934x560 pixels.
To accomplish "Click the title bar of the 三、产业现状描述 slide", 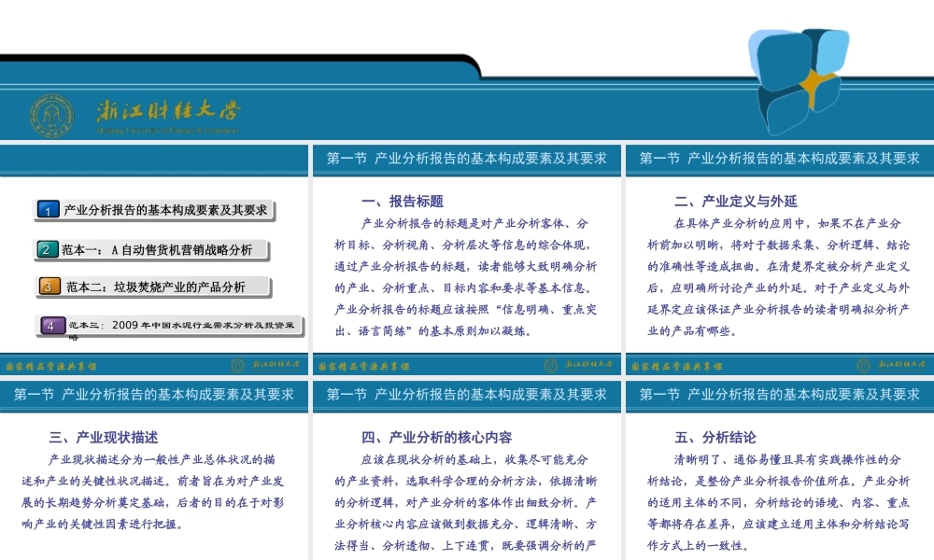I will click(155, 395).
